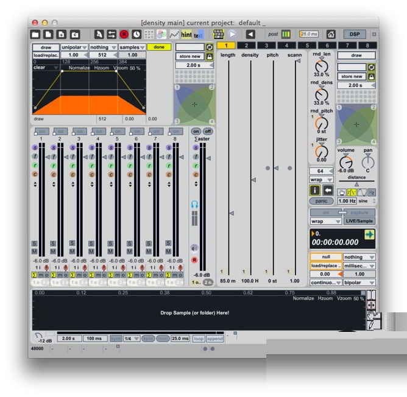Select preset tab 3

tap(266, 46)
